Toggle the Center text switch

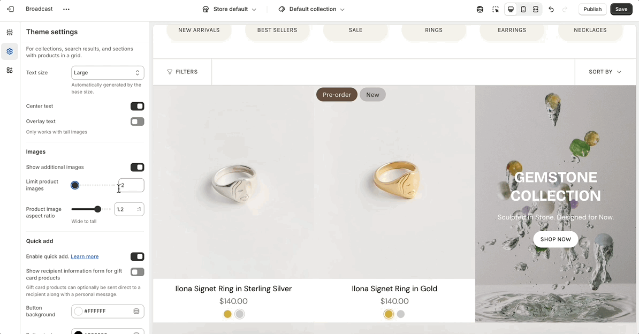tap(137, 106)
